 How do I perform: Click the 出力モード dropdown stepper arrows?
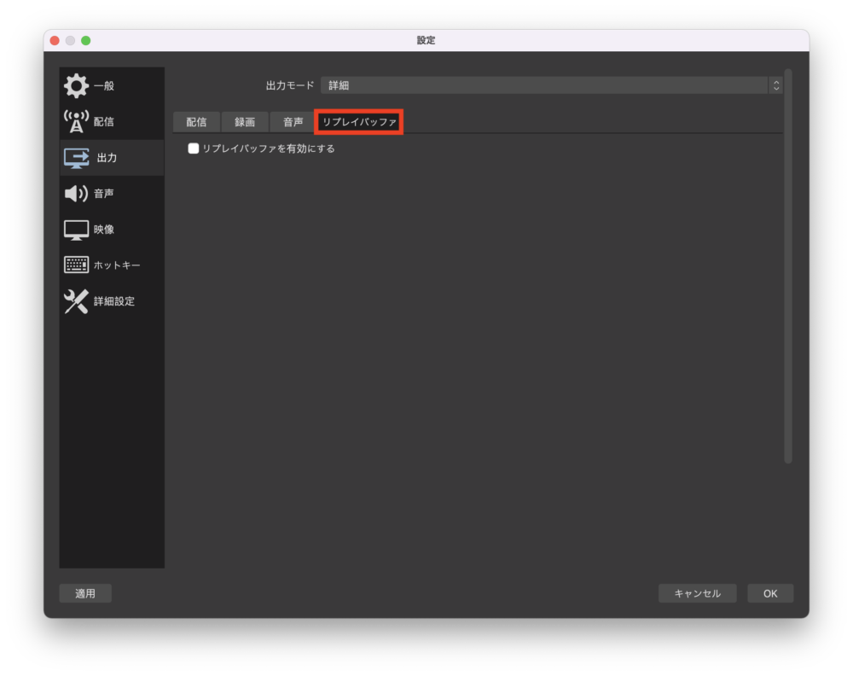[775, 85]
